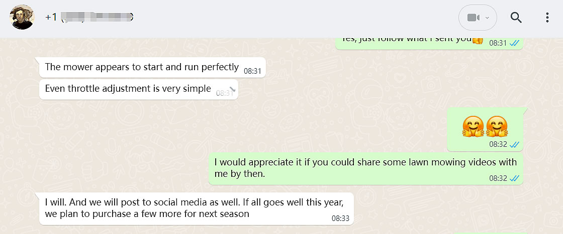Viewport: 563px width, 234px height.
Task: Click the 08:33 timestamp on last reply
Action: 340,218
